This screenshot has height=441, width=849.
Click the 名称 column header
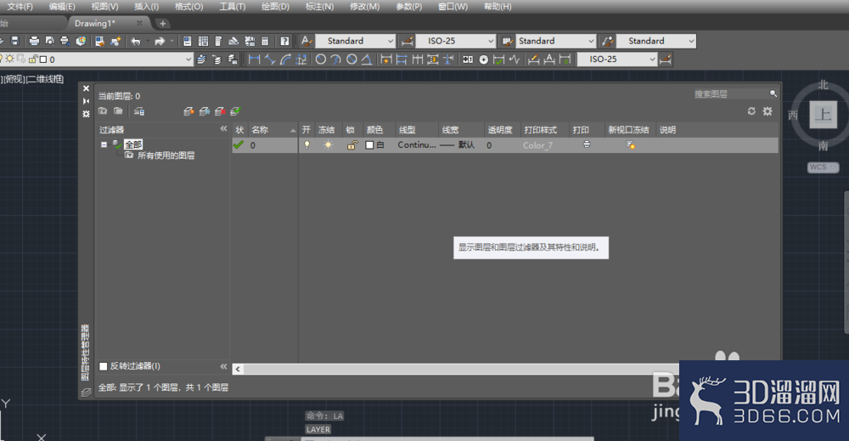[260, 130]
